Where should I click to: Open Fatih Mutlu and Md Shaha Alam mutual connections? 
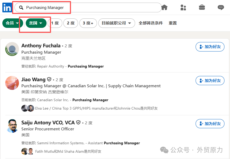tap(68, 151)
